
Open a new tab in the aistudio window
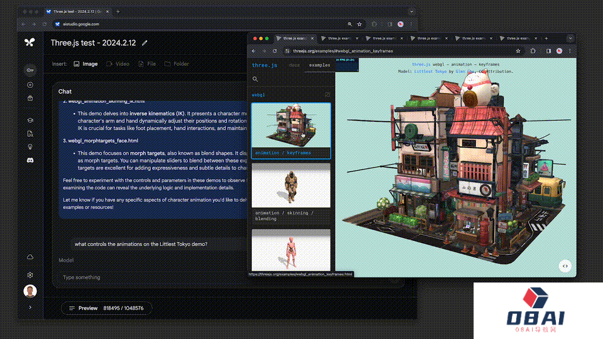[x=117, y=11]
